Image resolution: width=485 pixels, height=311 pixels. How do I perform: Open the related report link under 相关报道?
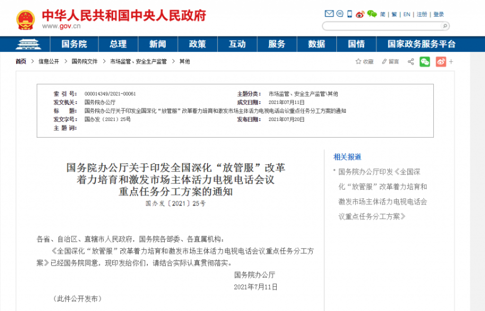pos(383,194)
